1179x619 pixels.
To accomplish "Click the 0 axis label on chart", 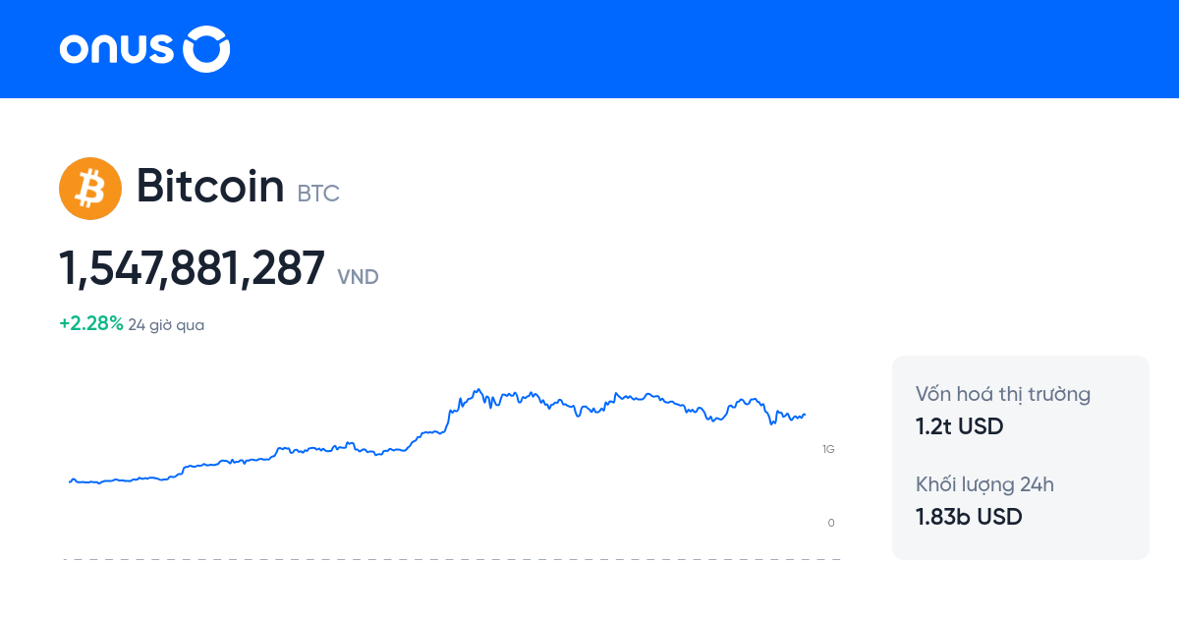I will [831, 523].
